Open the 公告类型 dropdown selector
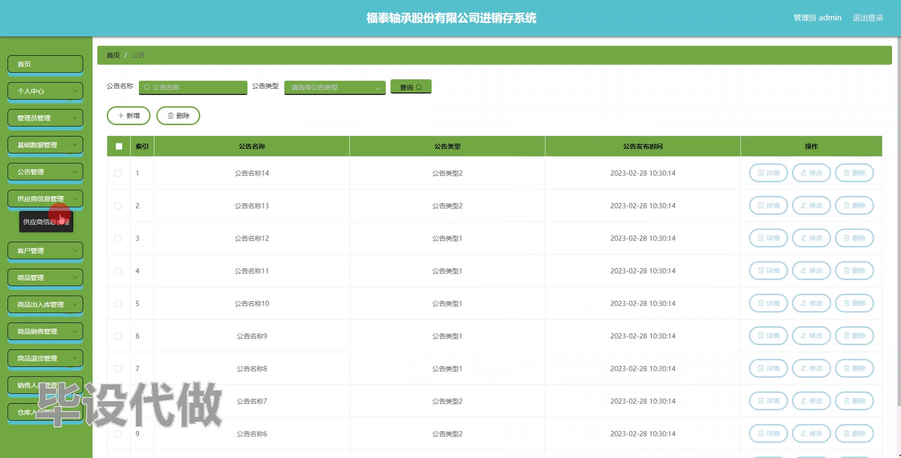 [x=335, y=87]
